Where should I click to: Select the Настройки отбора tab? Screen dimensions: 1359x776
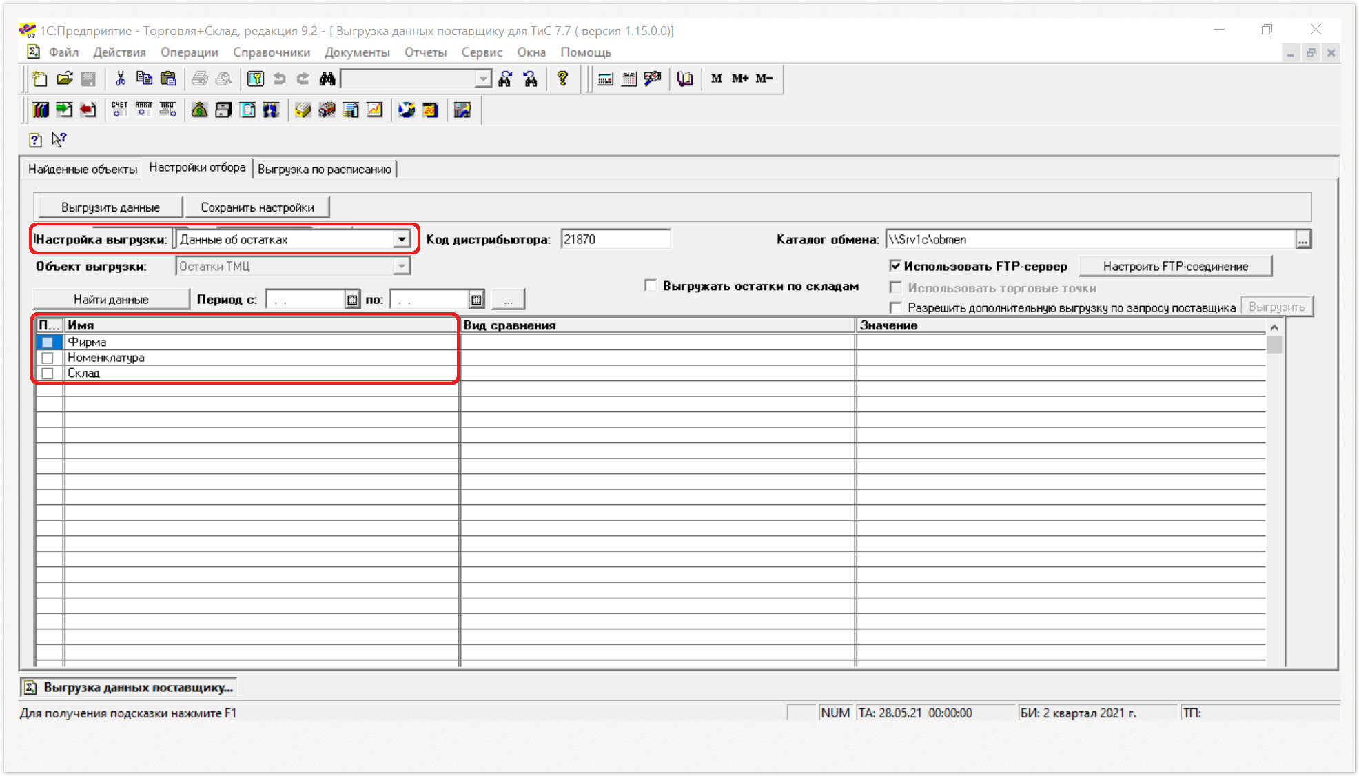[197, 167]
